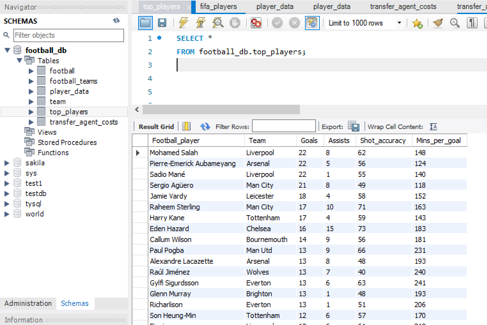The image size is (487, 325).
Task: Click the beautify query broom icon
Action: tap(438, 23)
